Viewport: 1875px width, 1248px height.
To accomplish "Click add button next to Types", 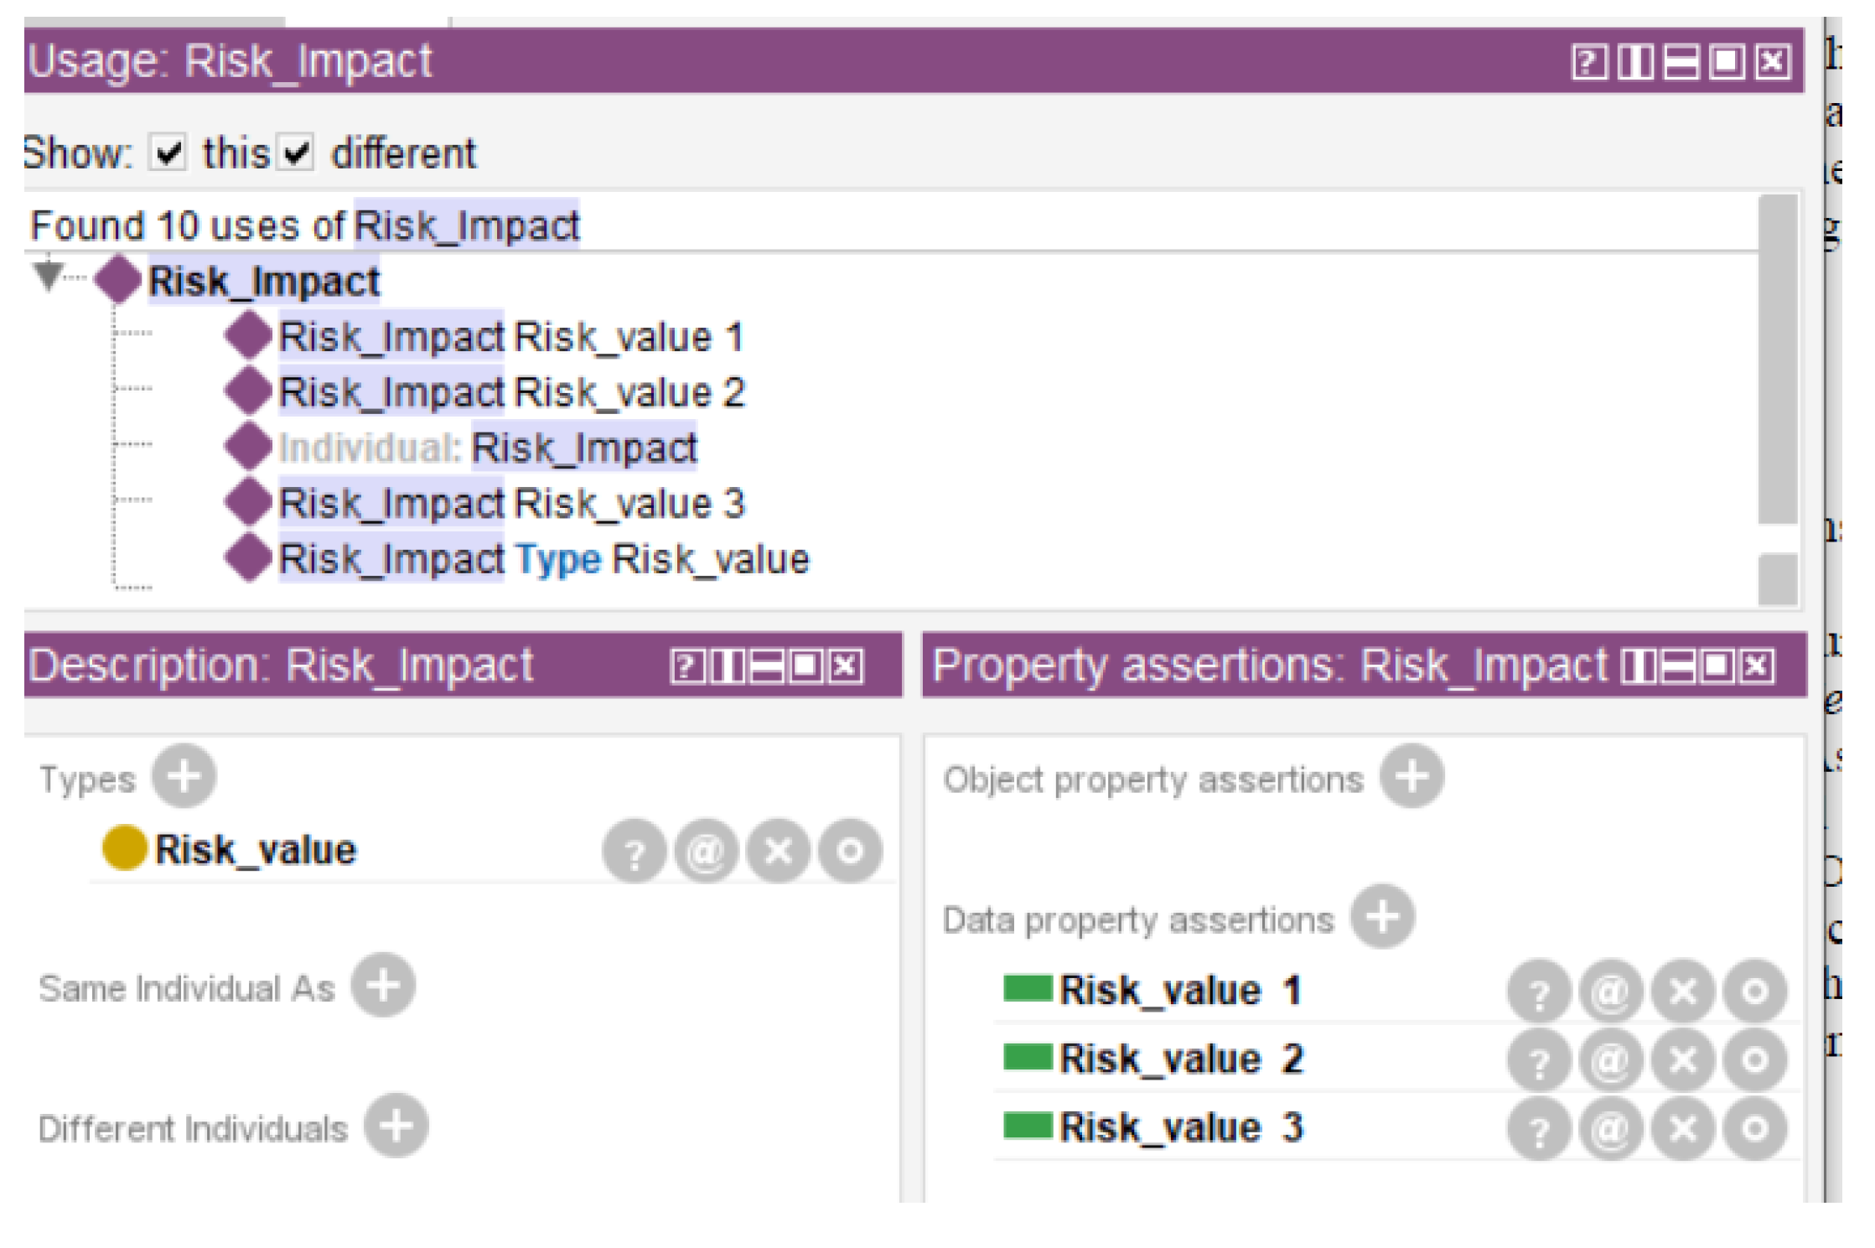I will pos(184,776).
